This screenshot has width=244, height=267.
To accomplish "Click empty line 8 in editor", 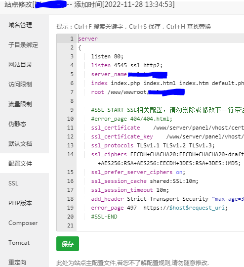I will tap(160, 101).
